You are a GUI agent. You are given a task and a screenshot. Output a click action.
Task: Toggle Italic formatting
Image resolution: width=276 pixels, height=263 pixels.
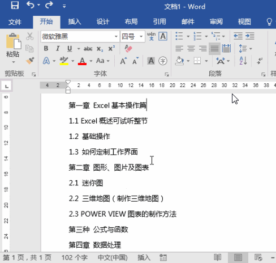pos(58,49)
